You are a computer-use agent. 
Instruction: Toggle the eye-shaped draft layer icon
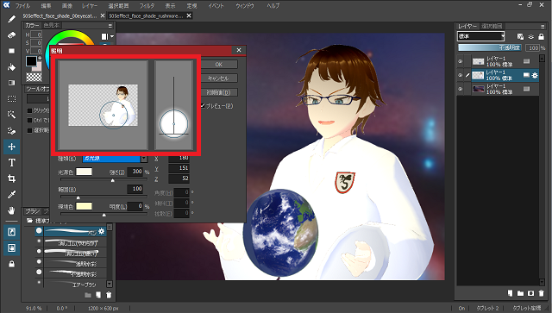[x=531, y=36]
